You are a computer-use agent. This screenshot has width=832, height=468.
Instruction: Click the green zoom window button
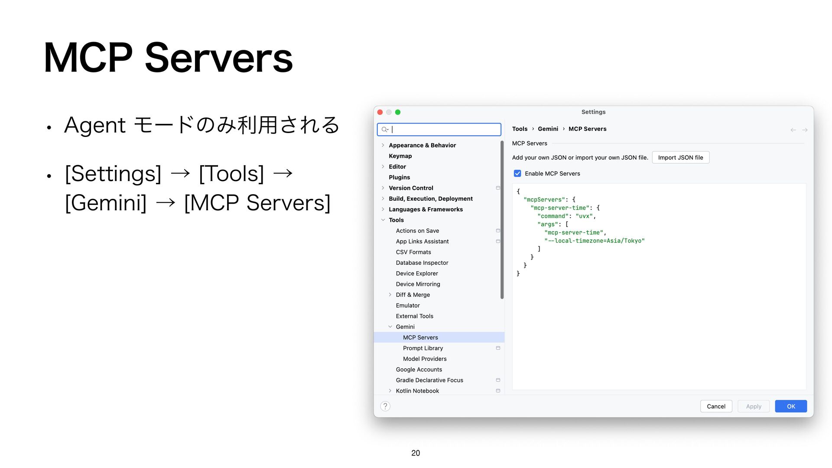(x=398, y=112)
